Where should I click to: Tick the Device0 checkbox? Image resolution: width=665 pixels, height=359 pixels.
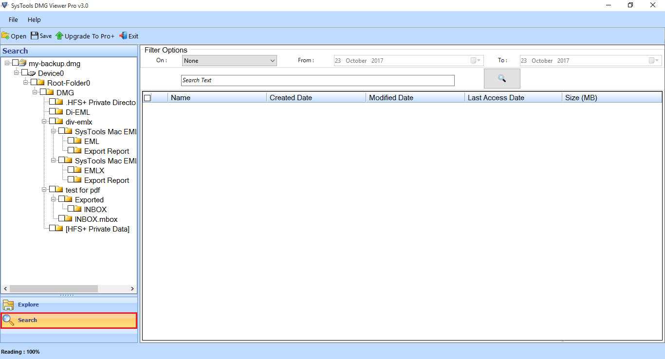(x=24, y=72)
